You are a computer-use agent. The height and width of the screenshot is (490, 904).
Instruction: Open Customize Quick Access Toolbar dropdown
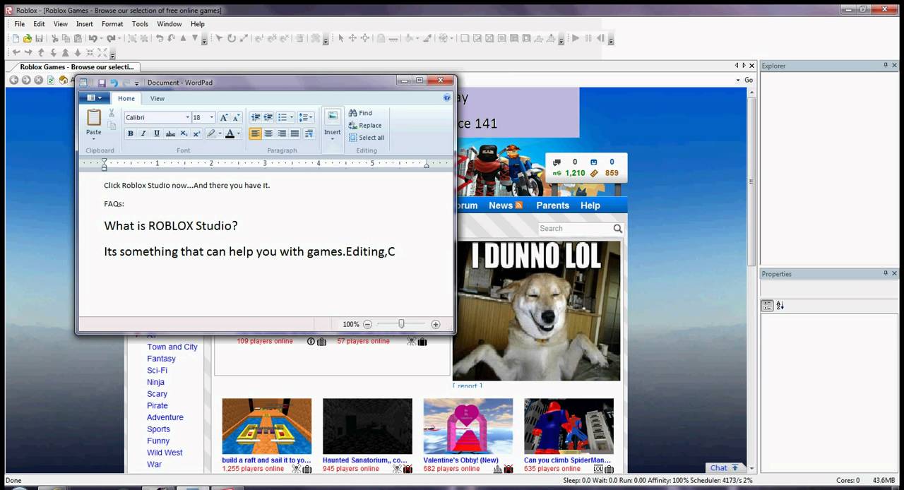pos(137,83)
